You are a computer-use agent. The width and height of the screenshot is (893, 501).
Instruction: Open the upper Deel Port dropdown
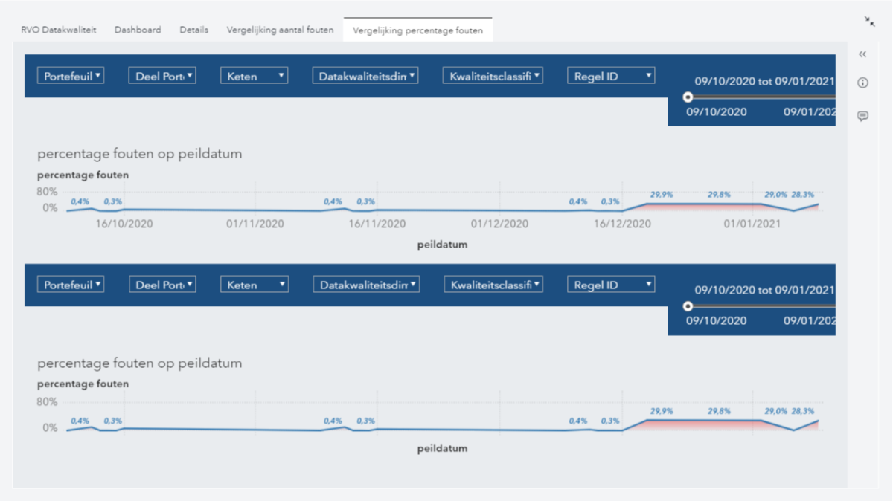point(162,76)
